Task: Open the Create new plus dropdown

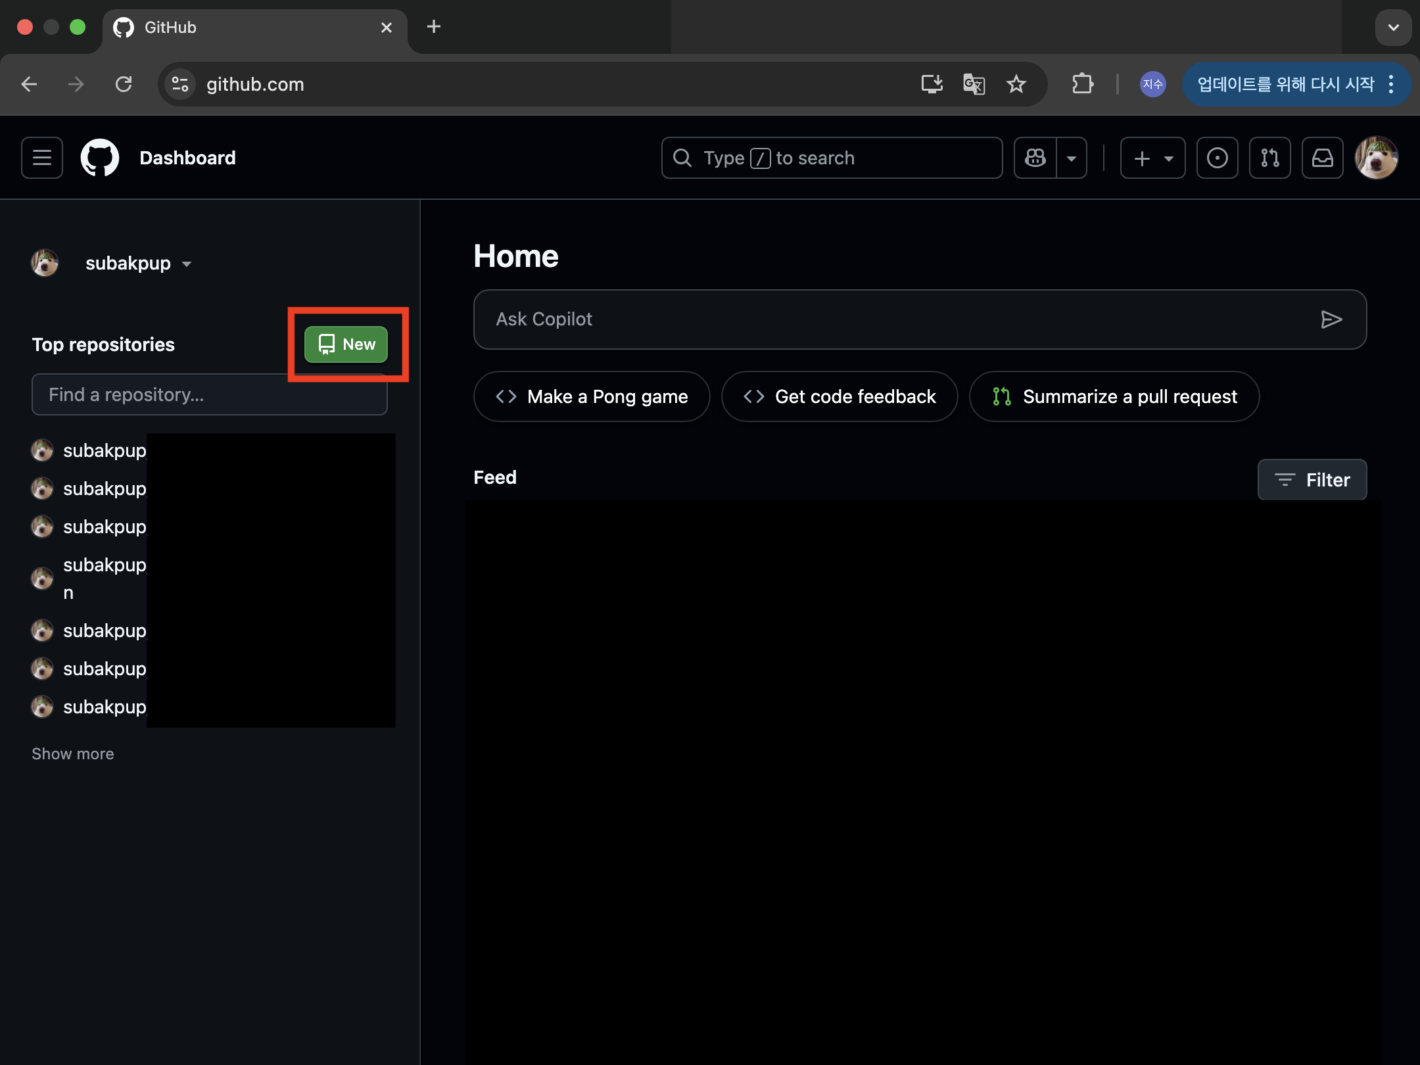Action: (1152, 158)
